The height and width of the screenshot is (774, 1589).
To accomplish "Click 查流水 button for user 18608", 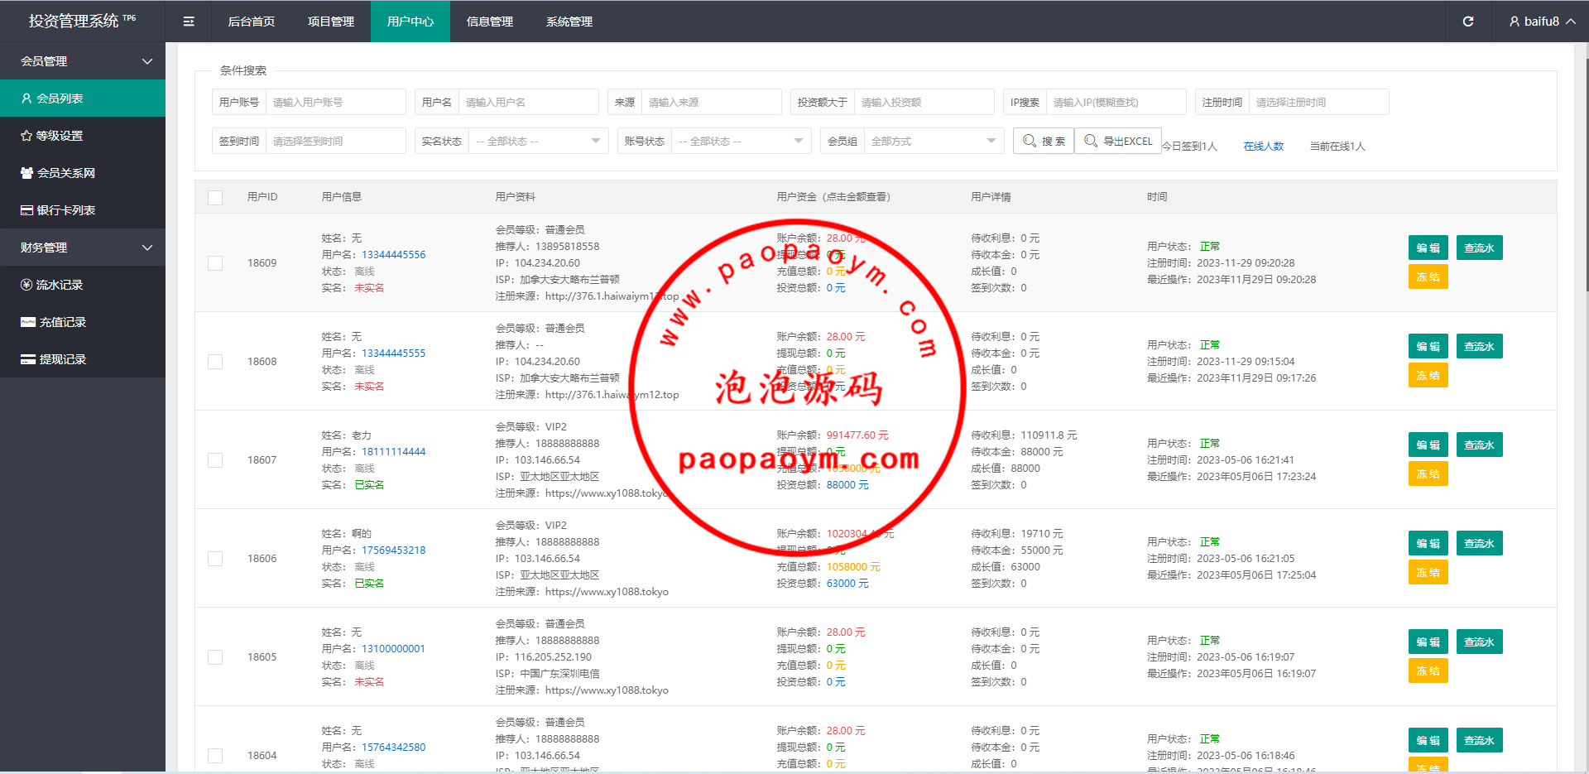I will click(1479, 347).
